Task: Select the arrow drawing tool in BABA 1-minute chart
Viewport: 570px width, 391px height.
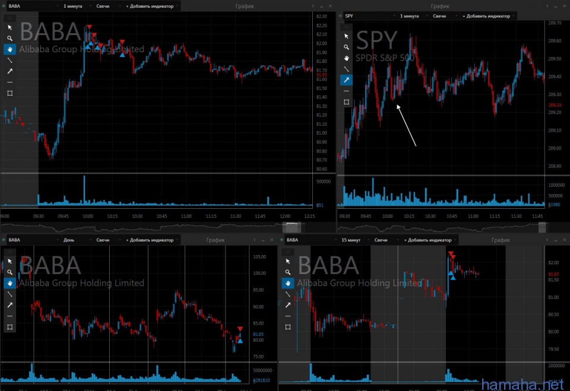Action: click(x=10, y=71)
